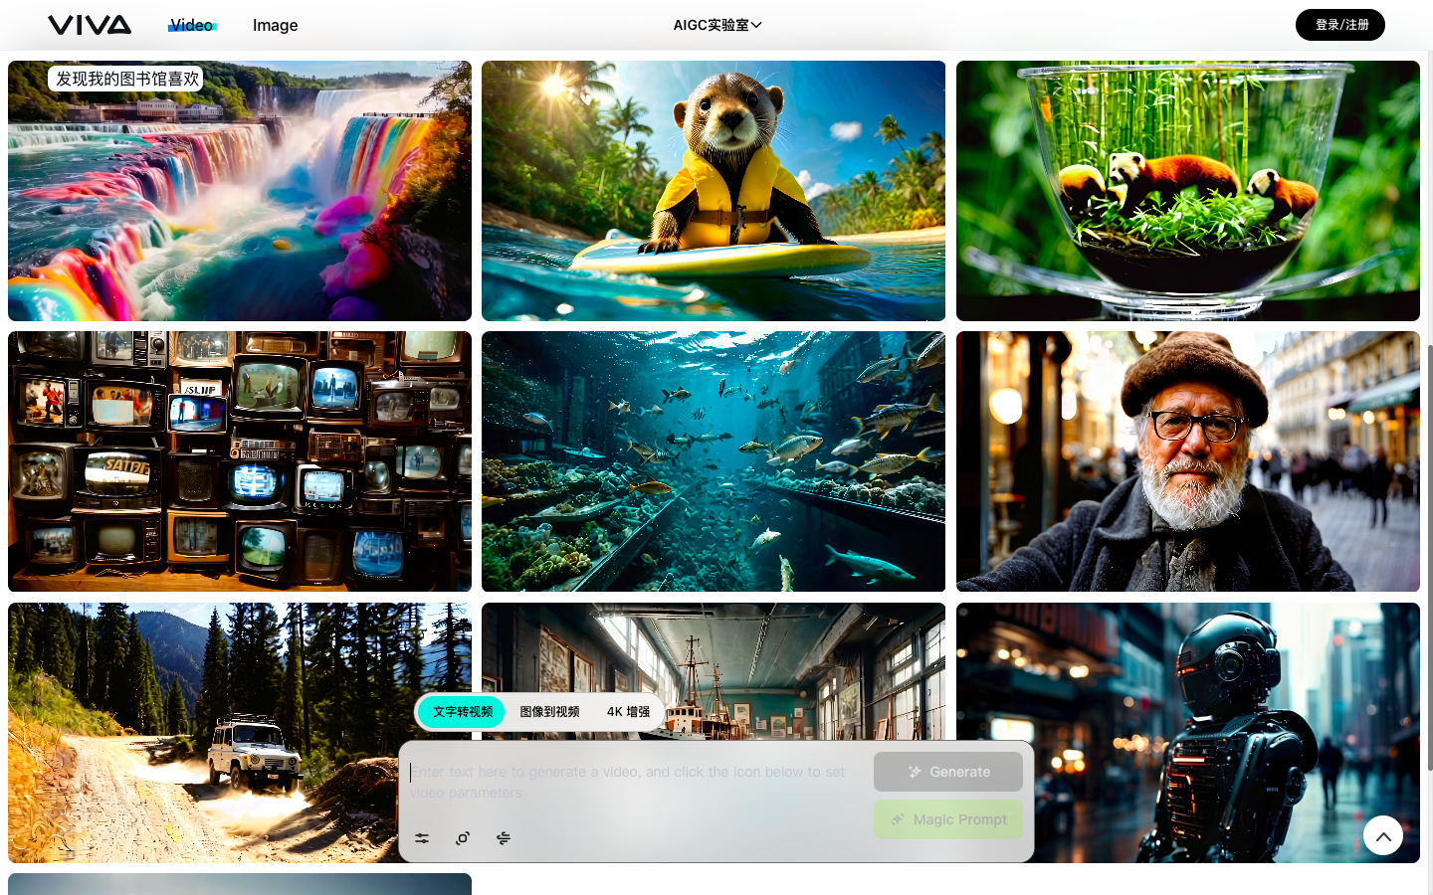Select the 图像到视频 mode tab
1433x895 pixels.
pos(549,712)
